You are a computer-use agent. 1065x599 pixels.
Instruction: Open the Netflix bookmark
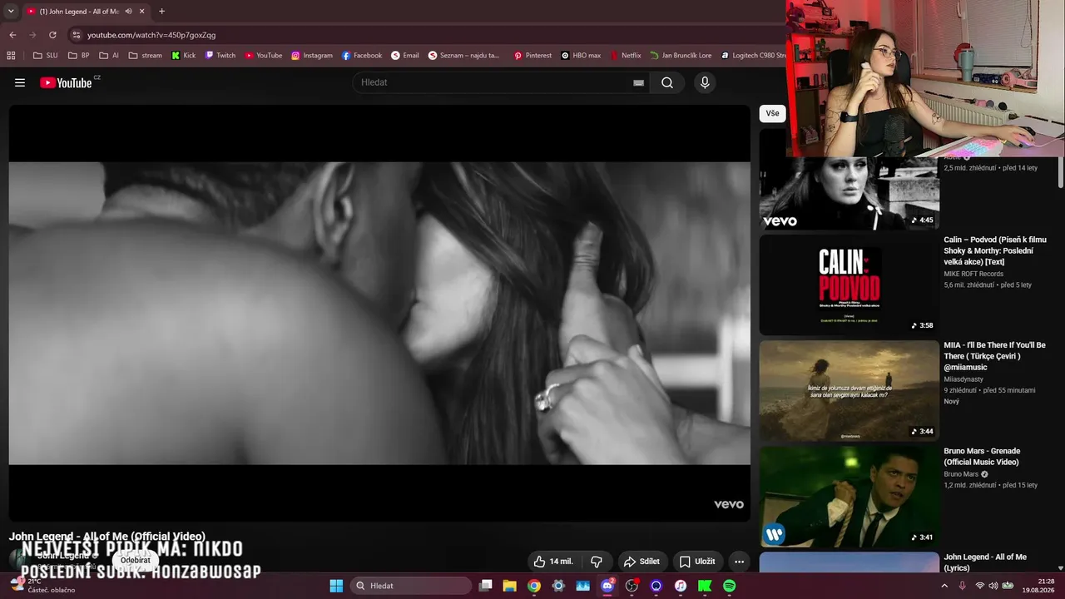626,56
